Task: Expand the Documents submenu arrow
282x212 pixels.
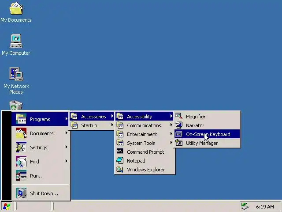Action: coord(67,133)
